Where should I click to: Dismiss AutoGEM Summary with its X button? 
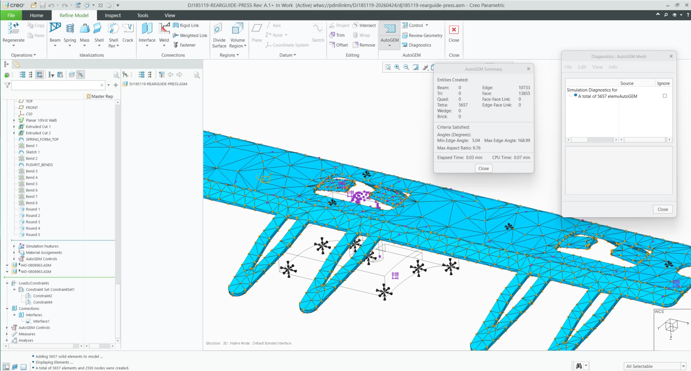tap(528, 69)
